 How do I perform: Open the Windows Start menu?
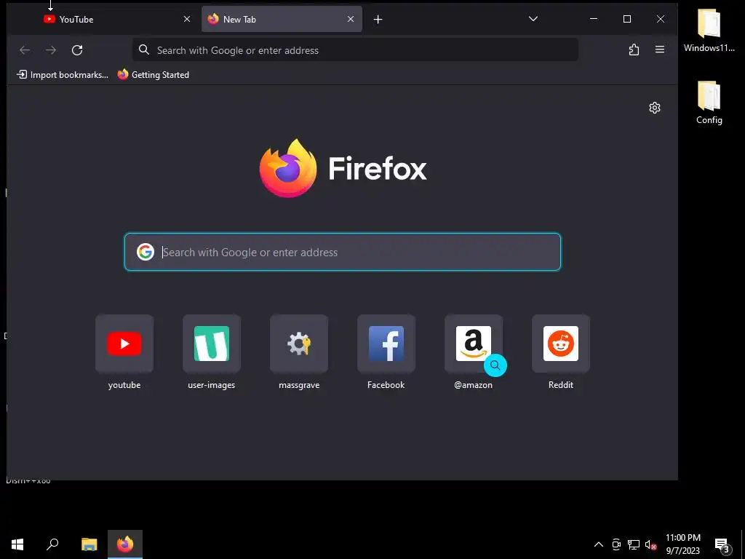click(x=17, y=544)
